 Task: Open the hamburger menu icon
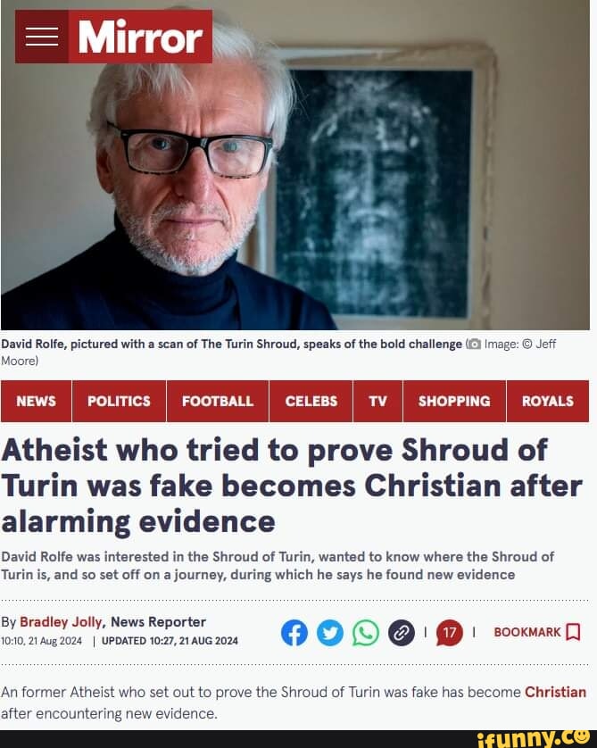(x=41, y=37)
